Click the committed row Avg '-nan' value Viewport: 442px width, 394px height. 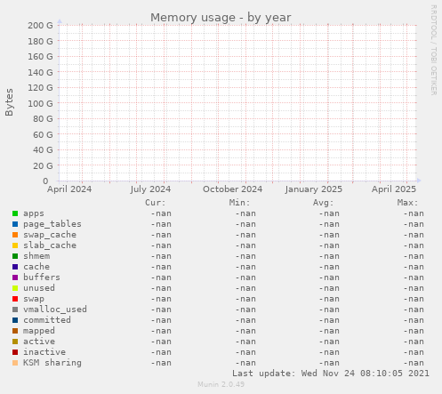(329, 320)
